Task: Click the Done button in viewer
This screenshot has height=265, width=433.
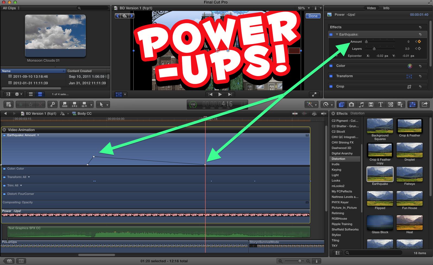Action: pos(313,16)
